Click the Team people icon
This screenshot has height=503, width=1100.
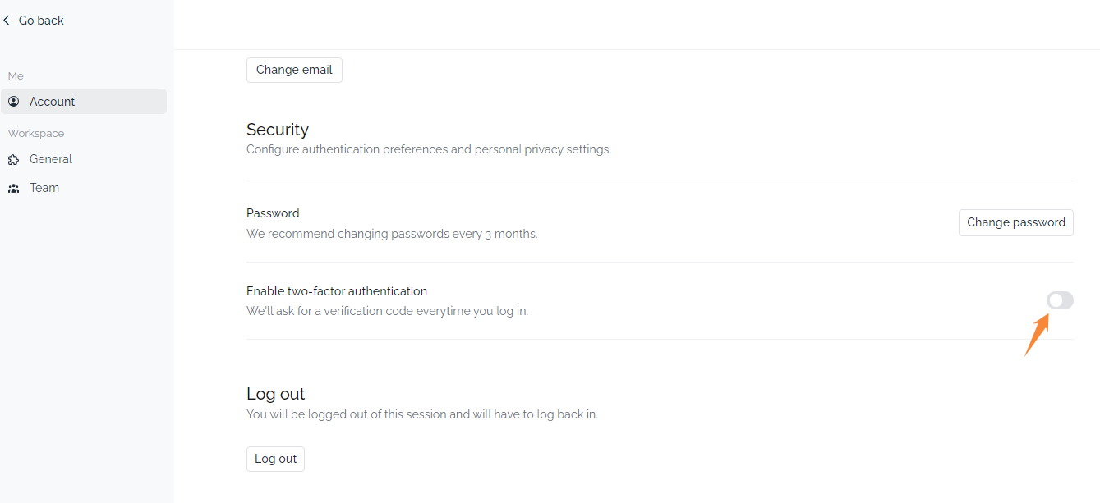tap(14, 188)
